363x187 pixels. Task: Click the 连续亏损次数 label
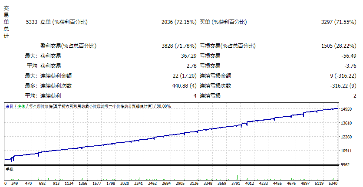pyautogui.click(x=215, y=85)
